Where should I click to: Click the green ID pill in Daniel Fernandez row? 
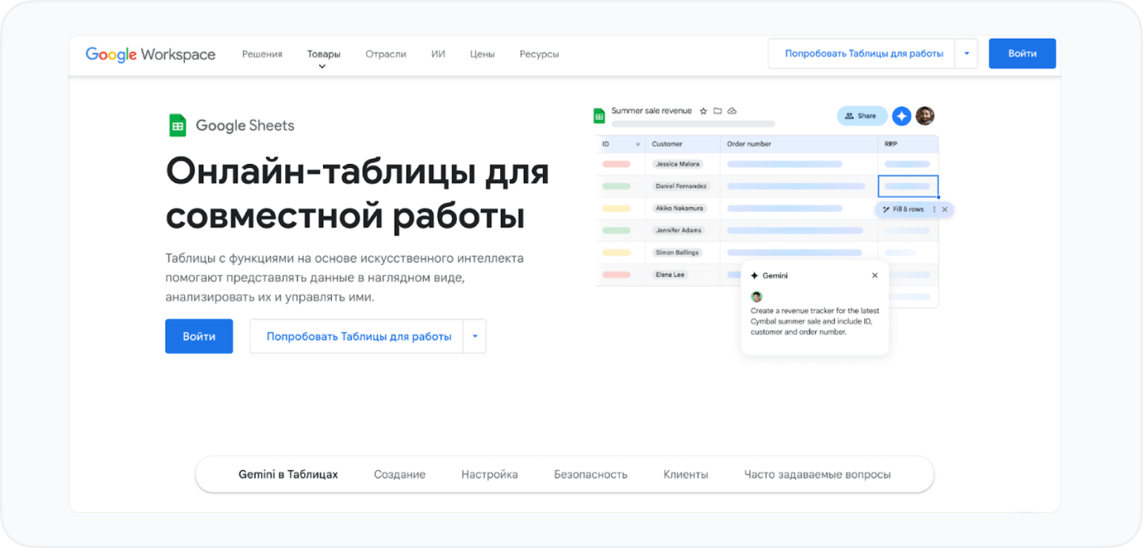coord(616,187)
